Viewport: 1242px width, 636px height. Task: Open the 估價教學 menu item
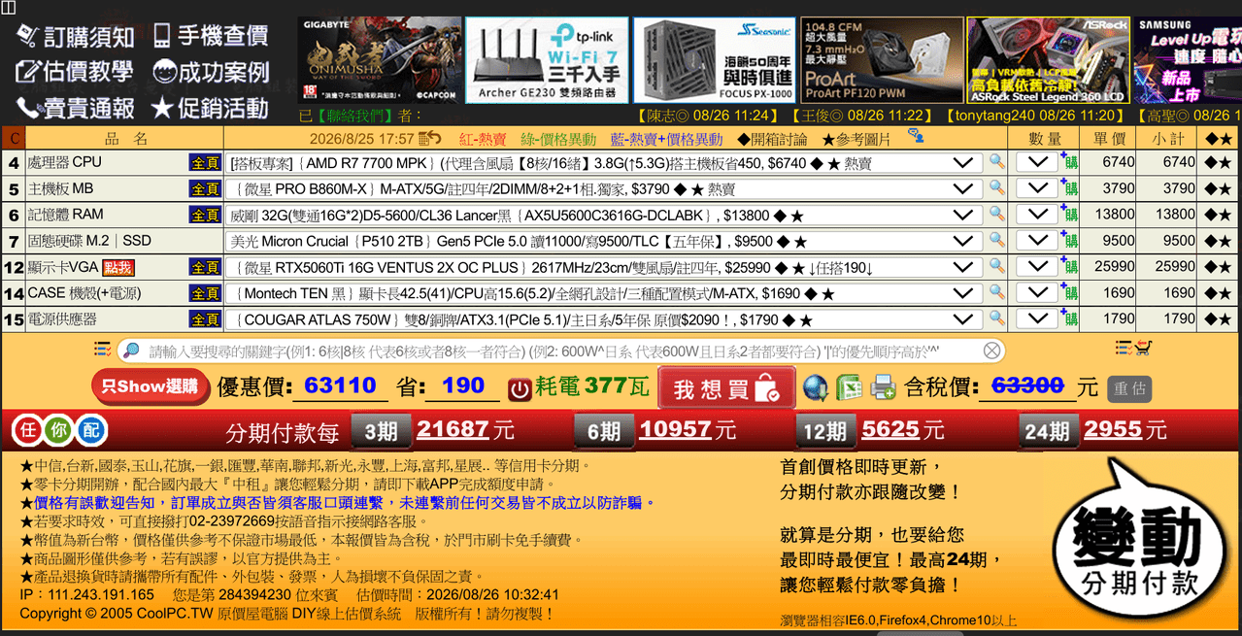coord(75,72)
